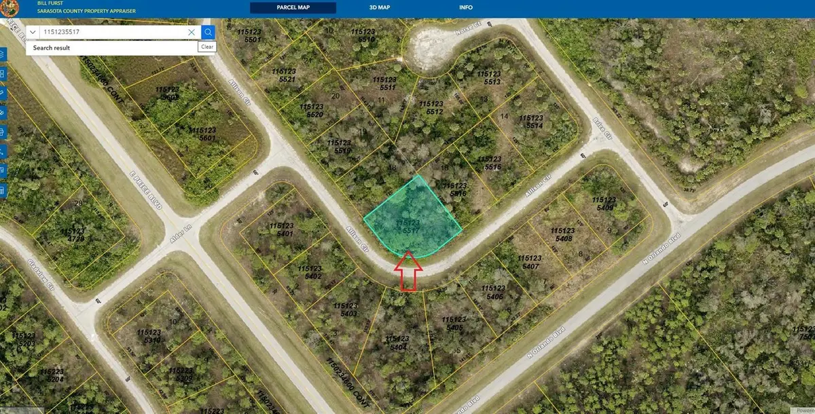Click the Sarasota County Property Appraiser seal
Viewport: 815px width, 414px height.
click(9, 9)
